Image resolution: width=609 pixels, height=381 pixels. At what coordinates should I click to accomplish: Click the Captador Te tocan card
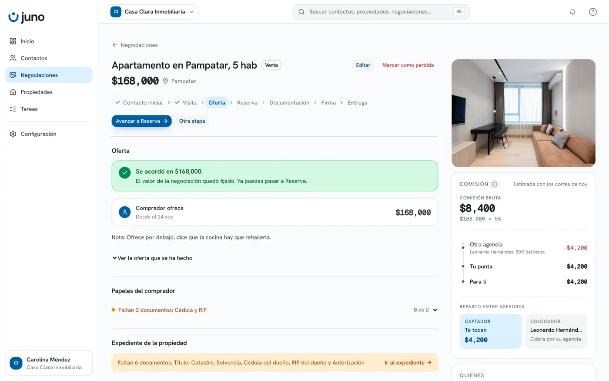[491, 331]
